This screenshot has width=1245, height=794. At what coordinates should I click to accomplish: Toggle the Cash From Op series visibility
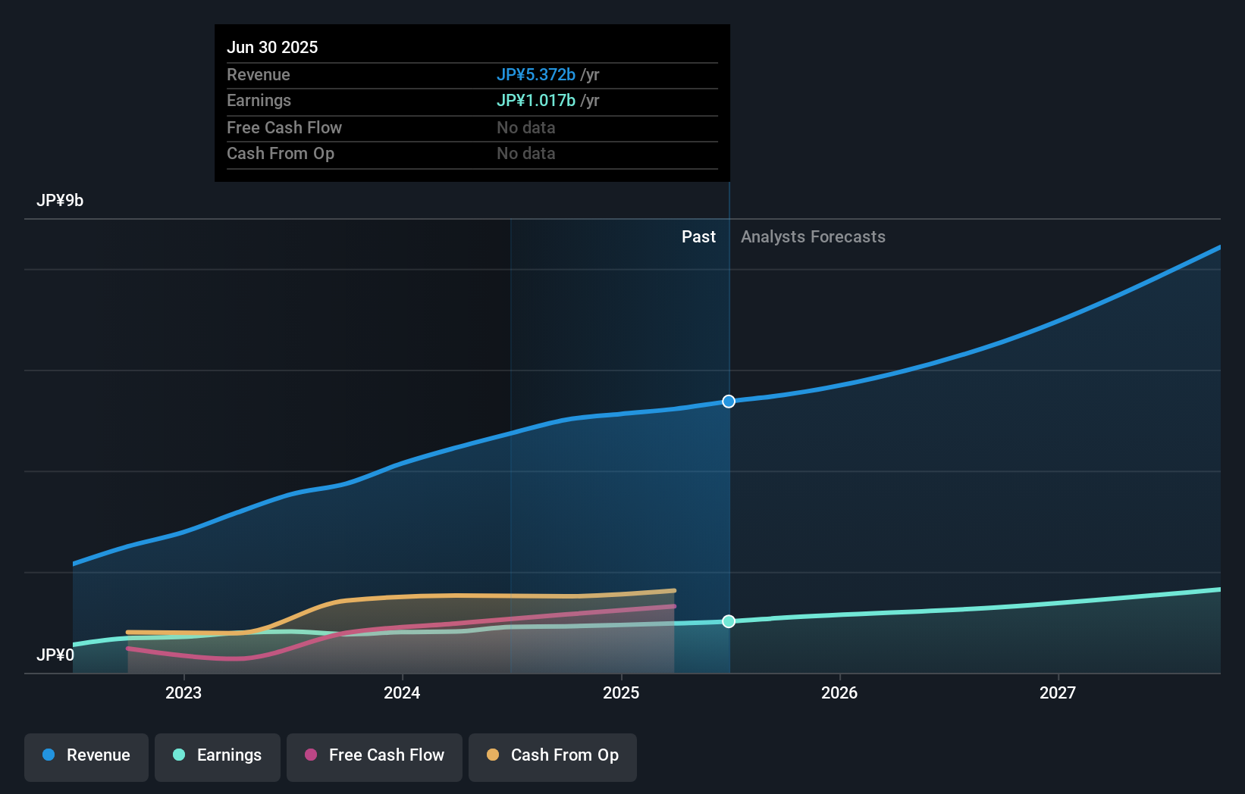(553, 757)
